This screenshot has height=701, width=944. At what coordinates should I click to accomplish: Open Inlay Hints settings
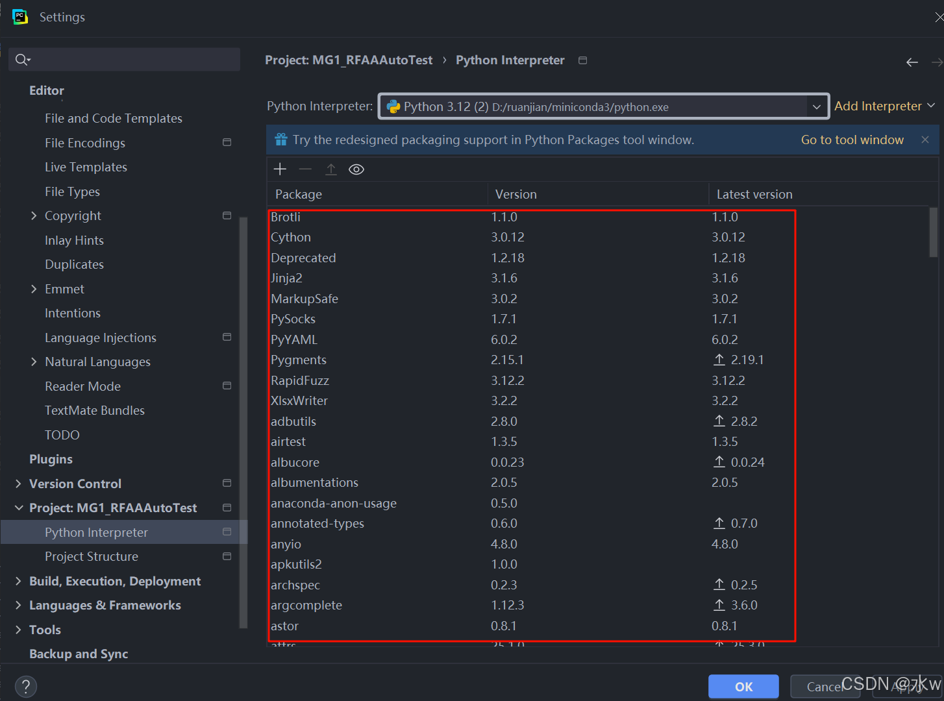74,240
